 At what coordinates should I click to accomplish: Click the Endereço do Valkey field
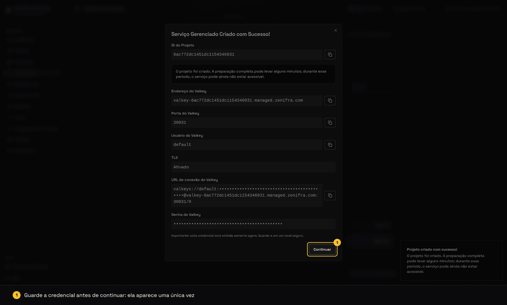[247, 101]
